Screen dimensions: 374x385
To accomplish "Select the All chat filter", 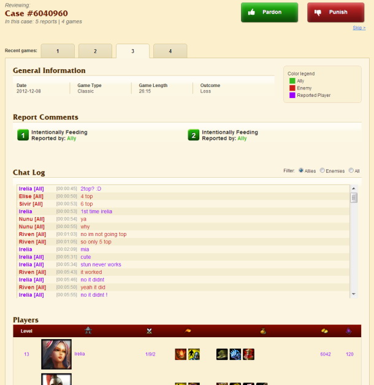I will (351, 171).
